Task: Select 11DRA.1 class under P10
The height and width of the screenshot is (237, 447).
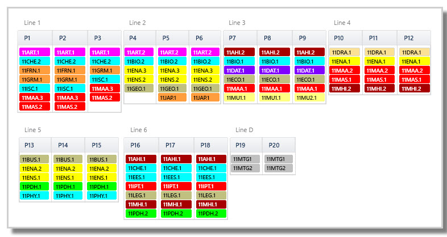Action: point(345,52)
